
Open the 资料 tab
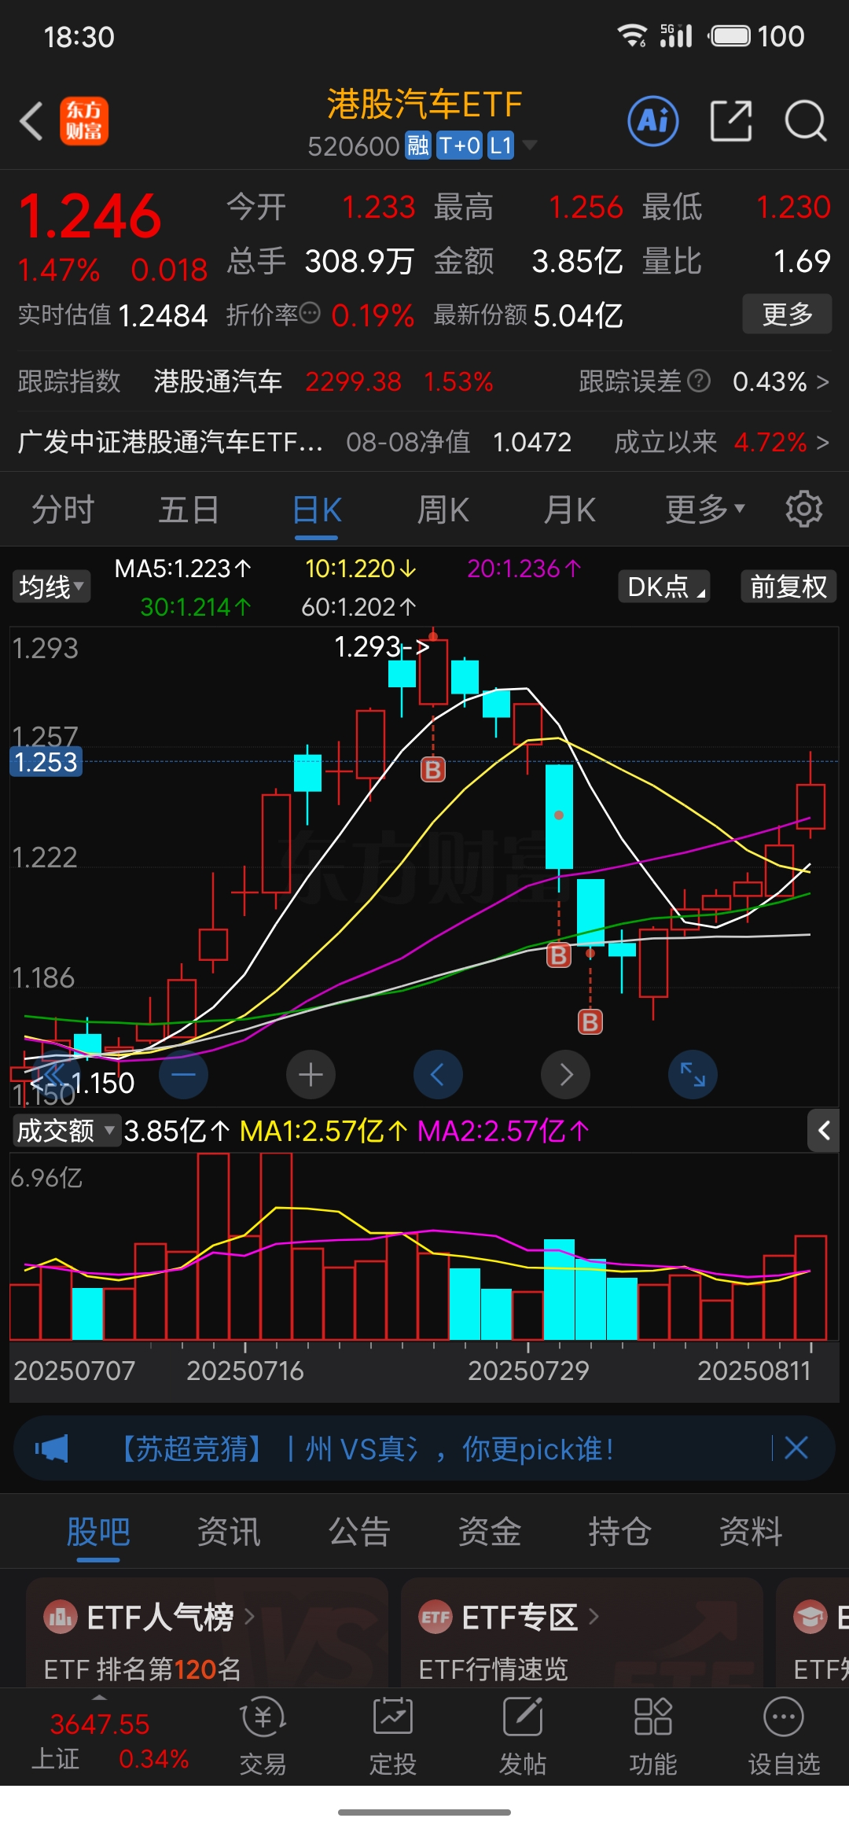[751, 1531]
